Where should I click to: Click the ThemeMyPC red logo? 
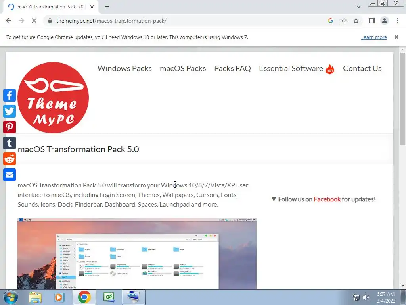coord(53,98)
